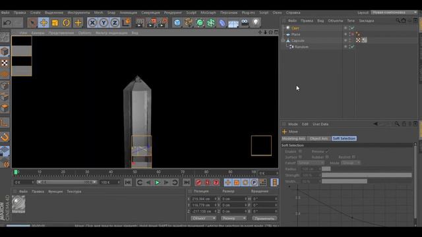Adjust the Strength slider

point(367,175)
